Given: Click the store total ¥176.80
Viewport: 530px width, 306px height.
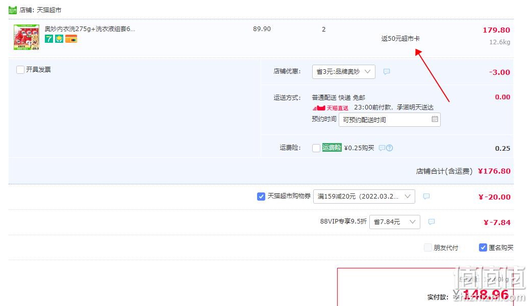Looking at the screenshot, I should [x=494, y=171].
